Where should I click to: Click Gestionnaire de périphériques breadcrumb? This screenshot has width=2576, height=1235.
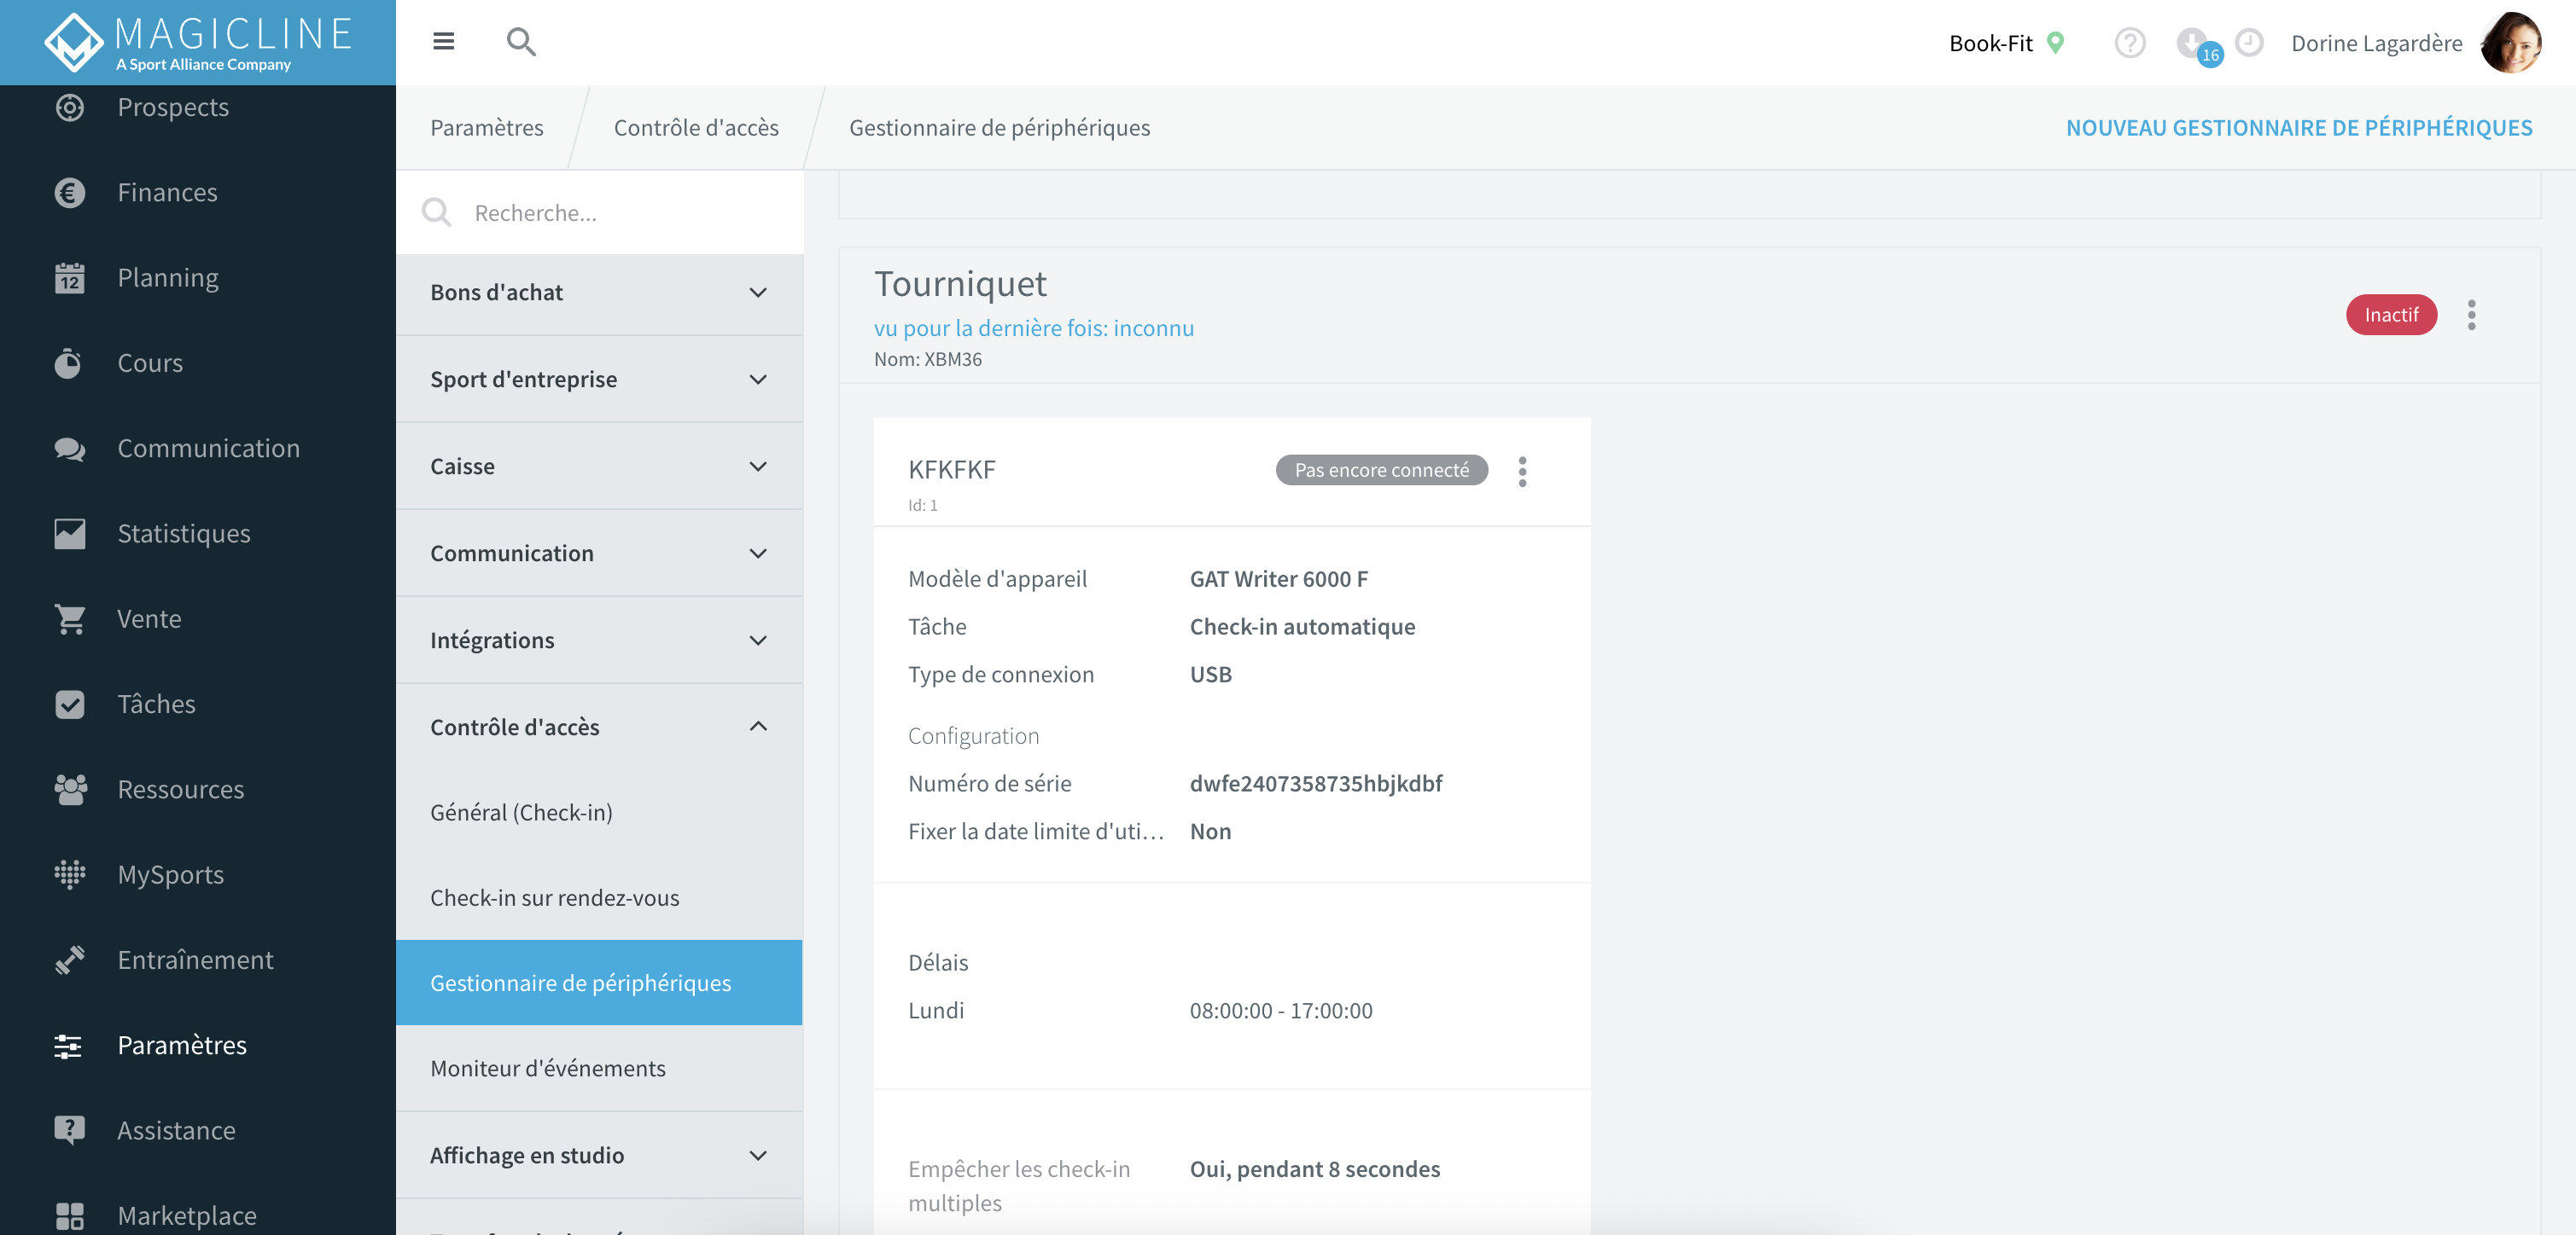(999, 128)
